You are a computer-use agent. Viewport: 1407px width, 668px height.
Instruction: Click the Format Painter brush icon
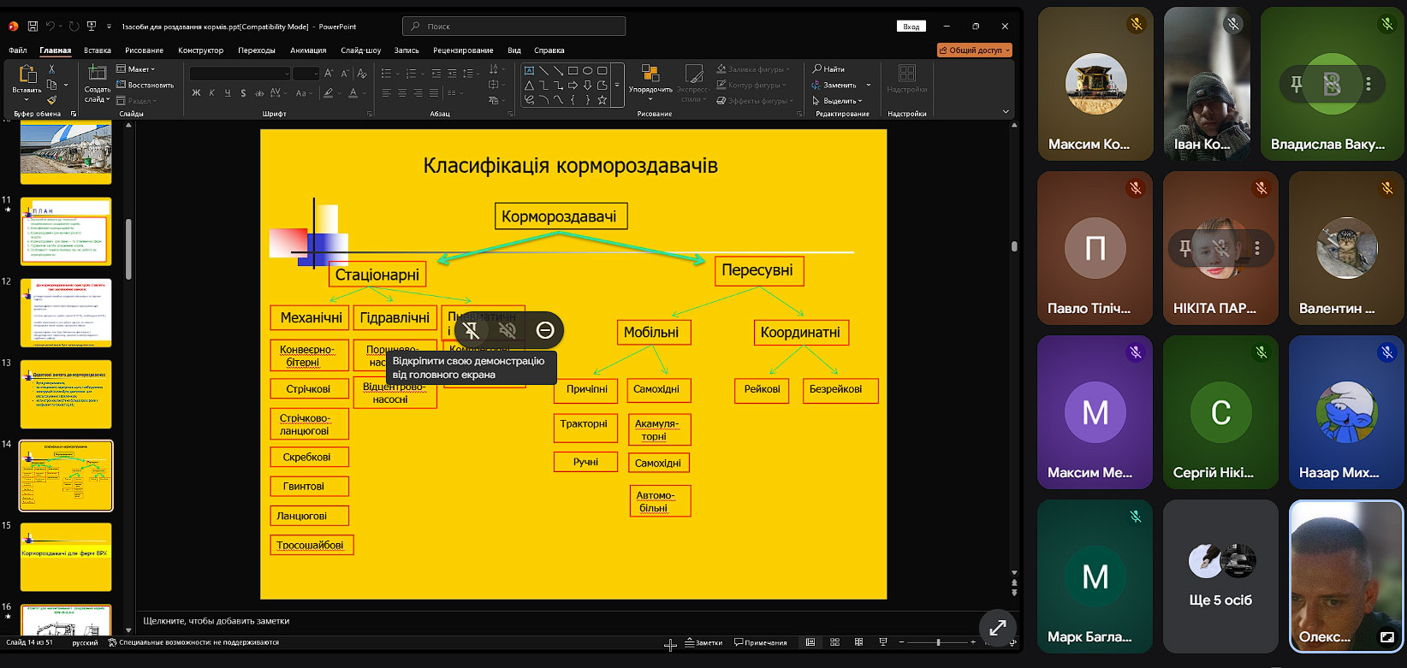51,100
